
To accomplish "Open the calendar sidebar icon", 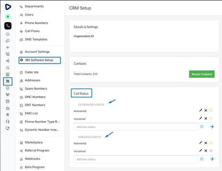I will click(8, 101).
